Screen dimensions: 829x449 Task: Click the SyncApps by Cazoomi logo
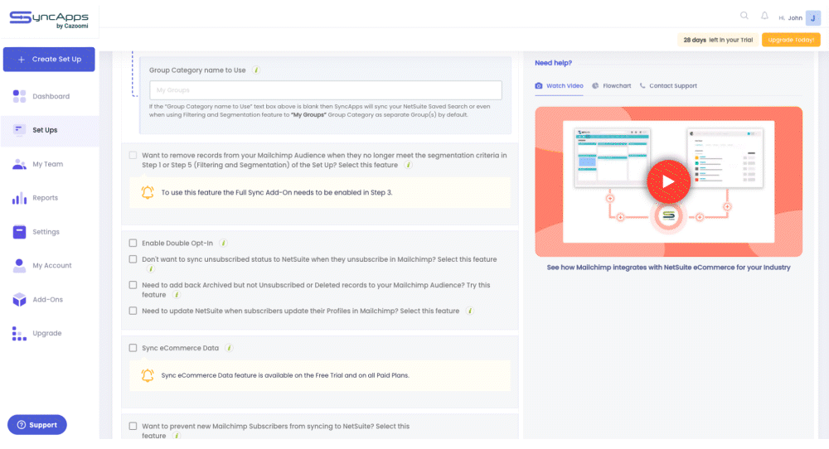coord(49,20)
